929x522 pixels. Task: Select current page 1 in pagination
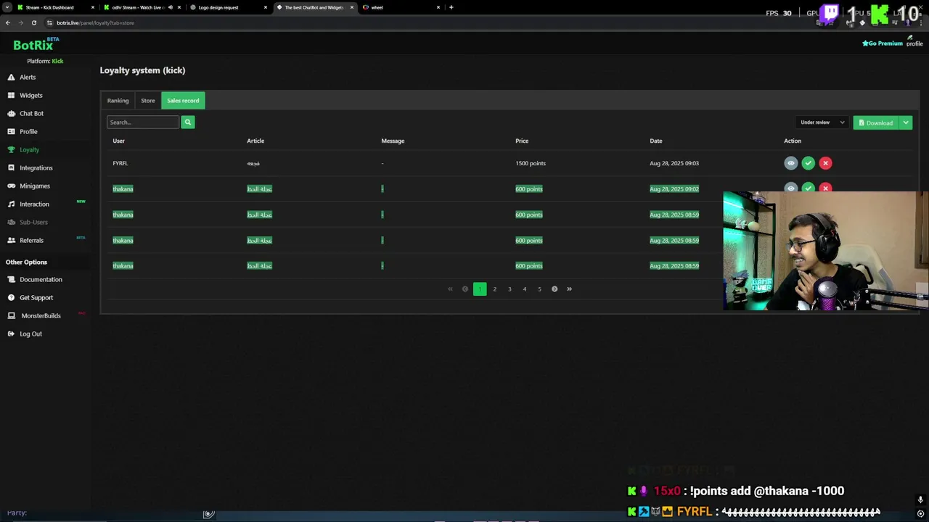(480, 289)
